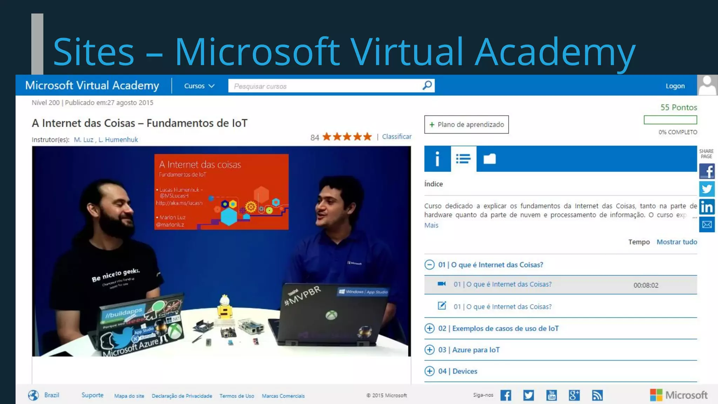Screen dimensions: 718x404
Task: Open footer RSS feed icon
Action: pos(597,395)
